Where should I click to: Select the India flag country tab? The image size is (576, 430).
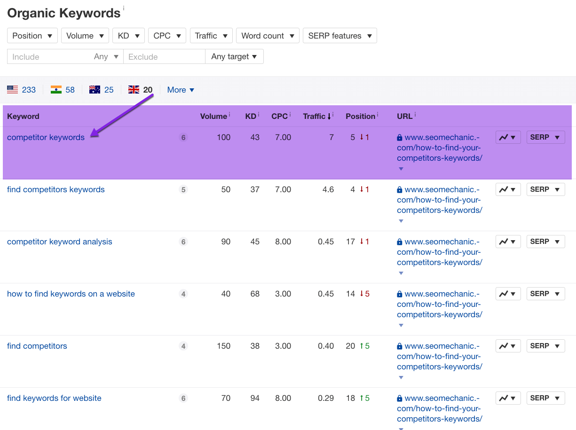[63, 90]
